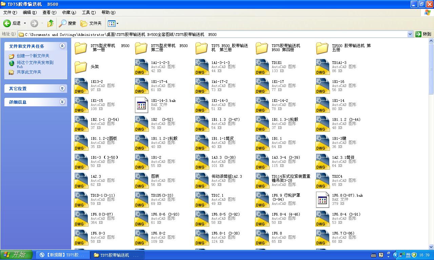This screenshot has width=434, height=260.
Task: Select file name TD1D5(3-33)
Action: 162,195
